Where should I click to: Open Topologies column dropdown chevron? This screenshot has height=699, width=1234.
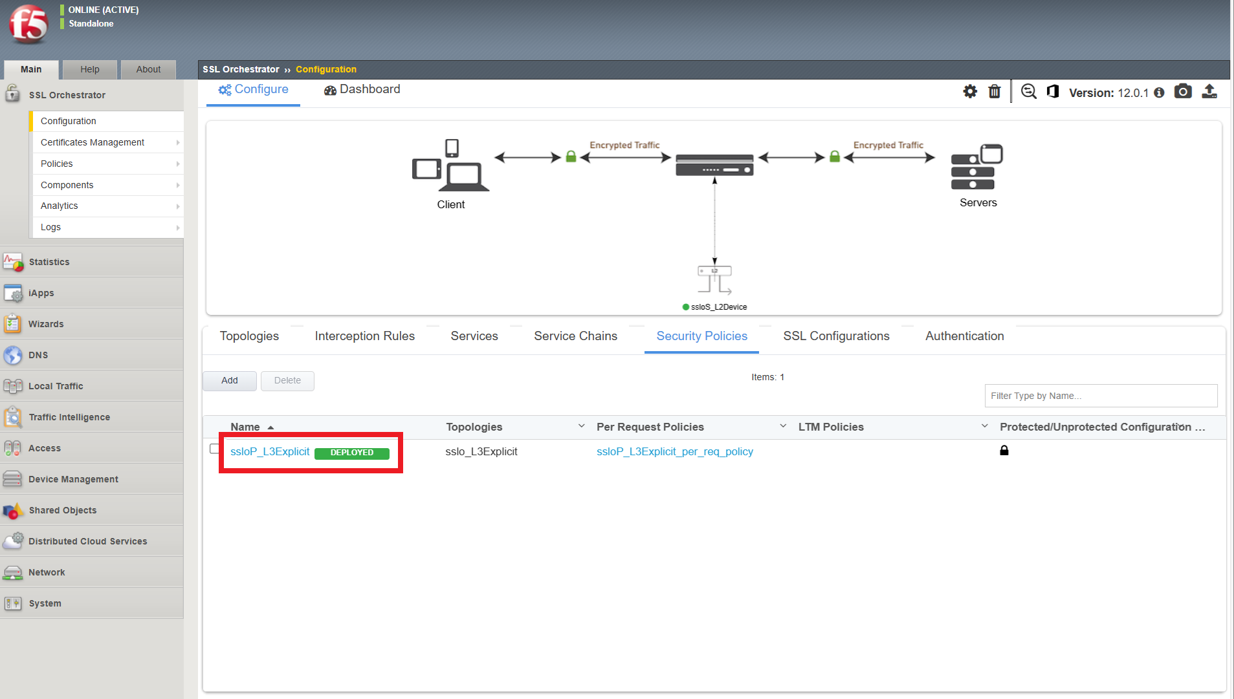[581, 426]
